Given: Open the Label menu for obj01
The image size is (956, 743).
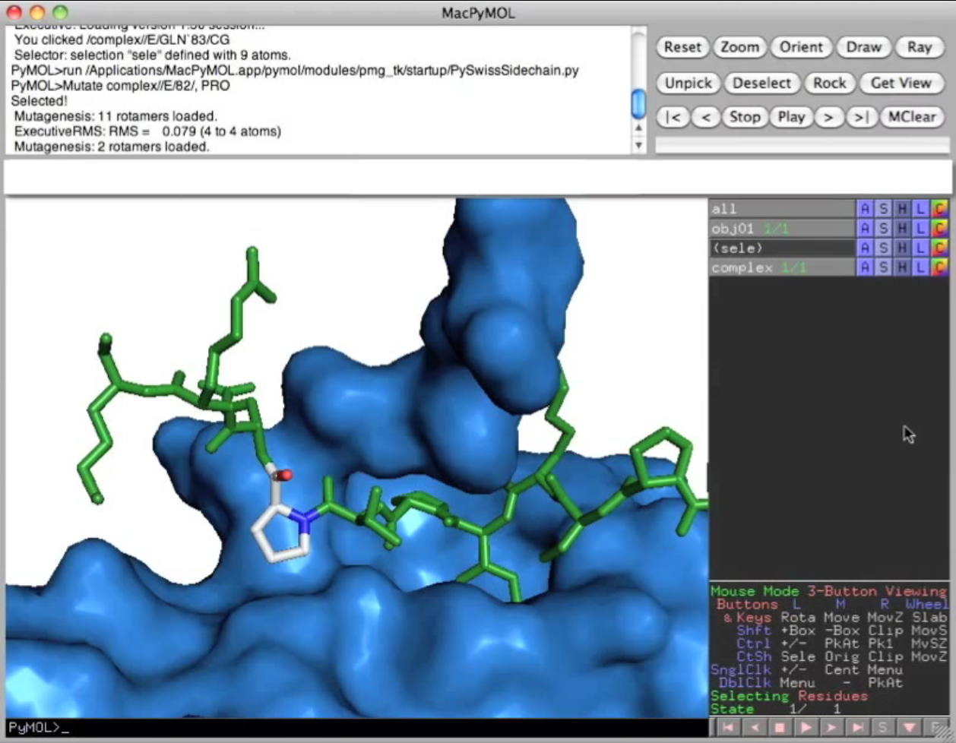Looking at the screenshot, I should (x=920, y=228).
